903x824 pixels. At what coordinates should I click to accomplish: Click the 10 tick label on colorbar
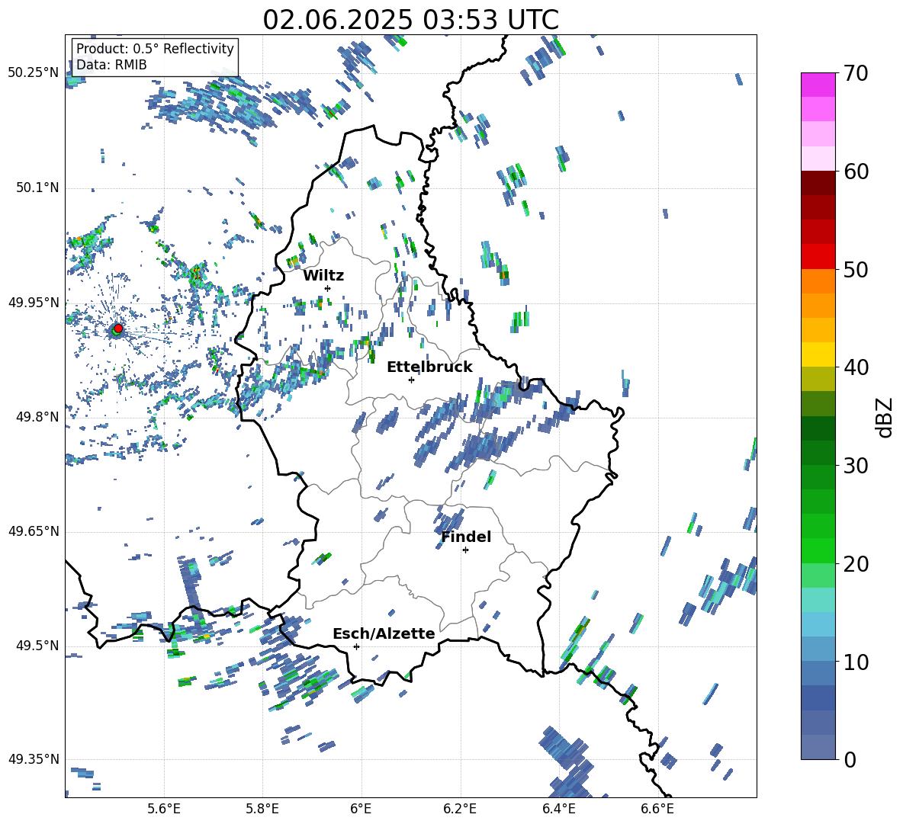coord(856,662)
